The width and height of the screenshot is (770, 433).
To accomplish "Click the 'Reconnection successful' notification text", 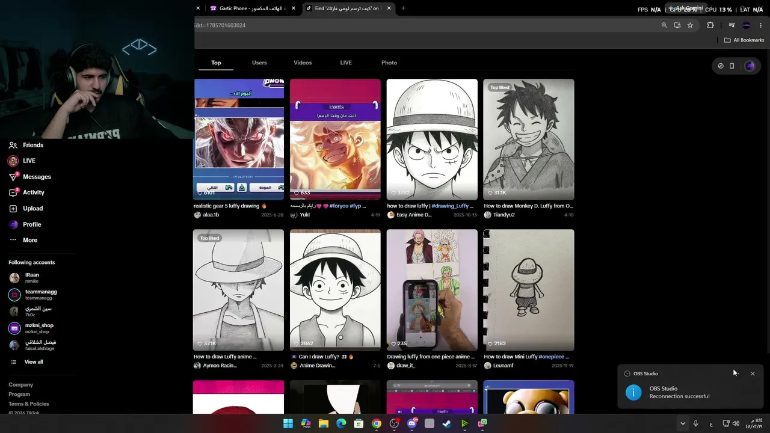I will (x=679, y=396).
